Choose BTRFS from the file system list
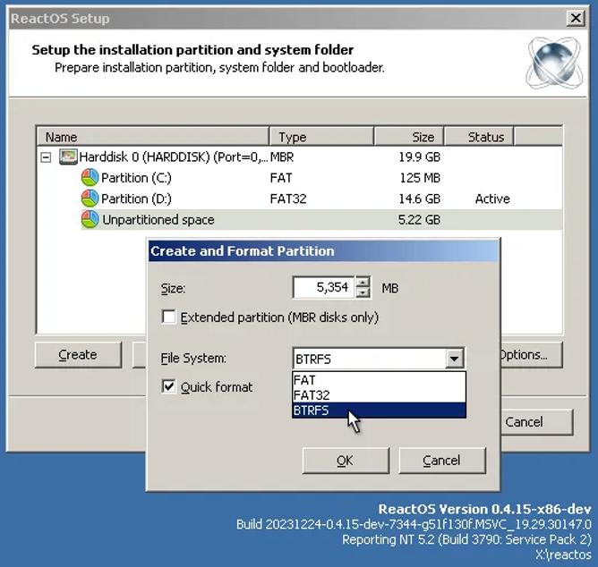Screen dimensions: 598x567 click(x=379, y=410)
